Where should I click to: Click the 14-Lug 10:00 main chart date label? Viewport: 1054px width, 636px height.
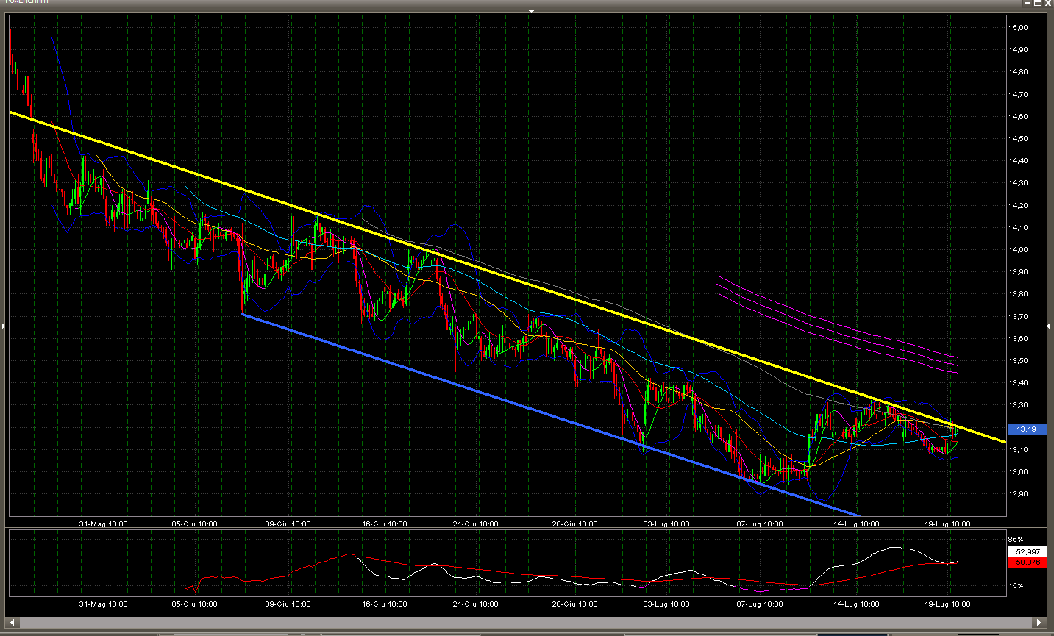click(856, 524)
